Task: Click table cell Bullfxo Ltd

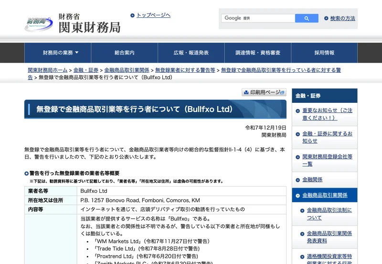Action: (x=181, y=191)
